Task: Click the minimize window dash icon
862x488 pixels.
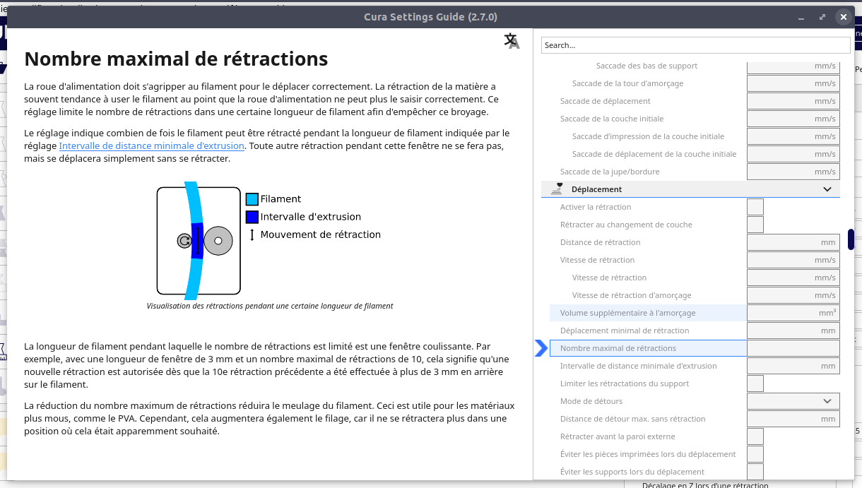Action: [x=803, y=17]
